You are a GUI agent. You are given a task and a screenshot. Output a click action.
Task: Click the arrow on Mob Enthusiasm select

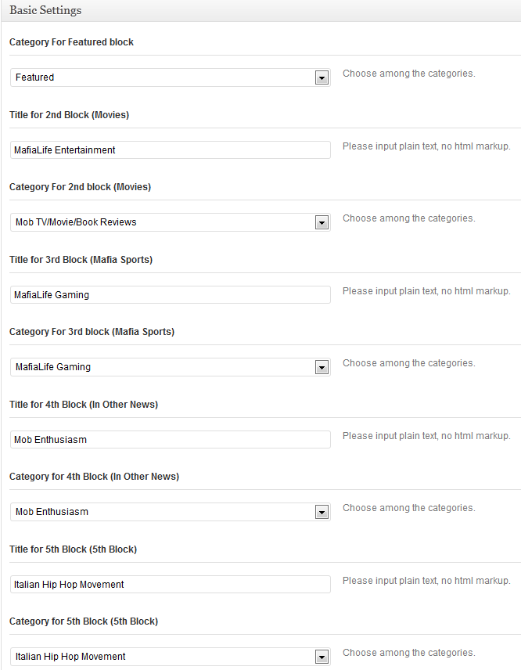pos(322,513)
